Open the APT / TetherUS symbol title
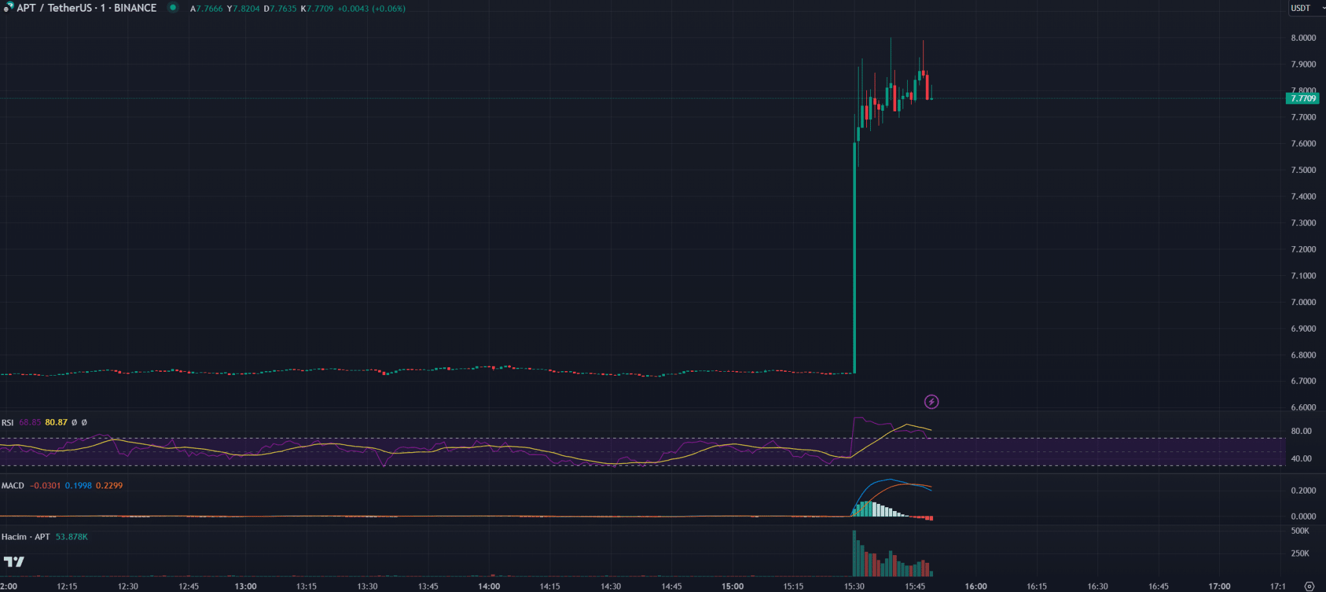The image size is (1326, 592). (87, 8)
